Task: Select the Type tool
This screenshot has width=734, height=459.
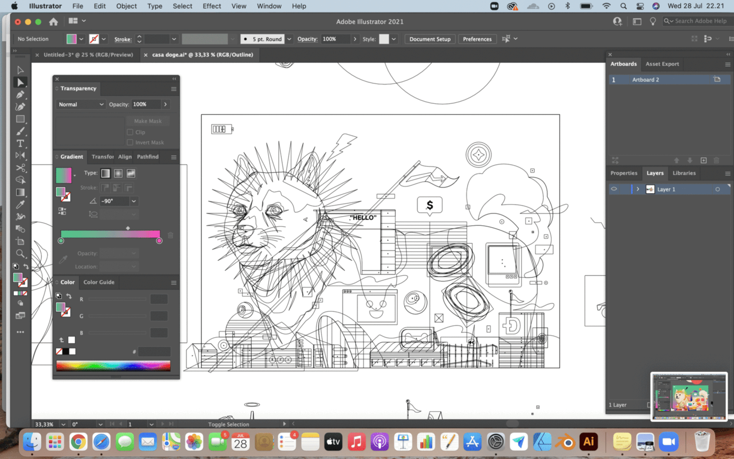Action: (20, 143)
